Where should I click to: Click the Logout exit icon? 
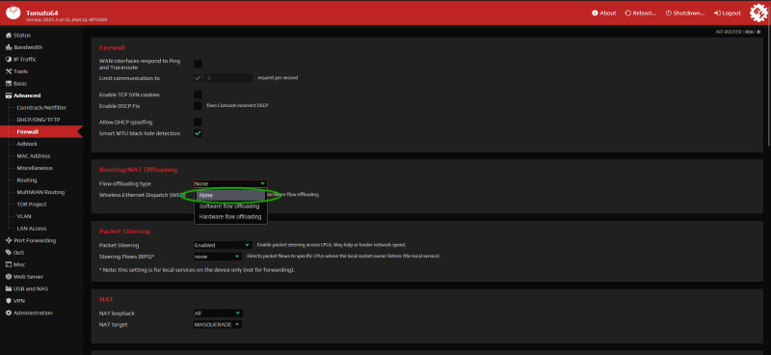(x=717, y=14)
